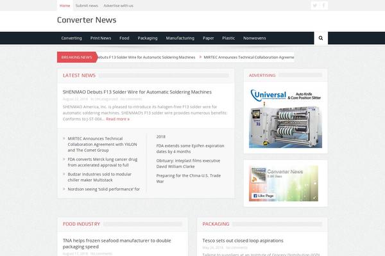Open the Plastic category

point(228,38)
